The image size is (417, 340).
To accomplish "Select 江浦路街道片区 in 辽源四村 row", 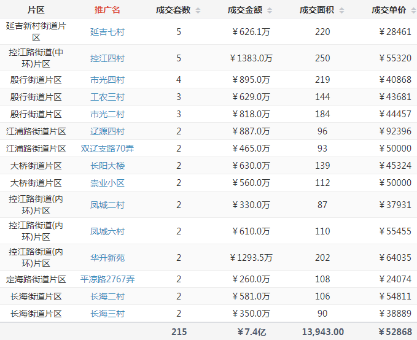I will point(36,131).
